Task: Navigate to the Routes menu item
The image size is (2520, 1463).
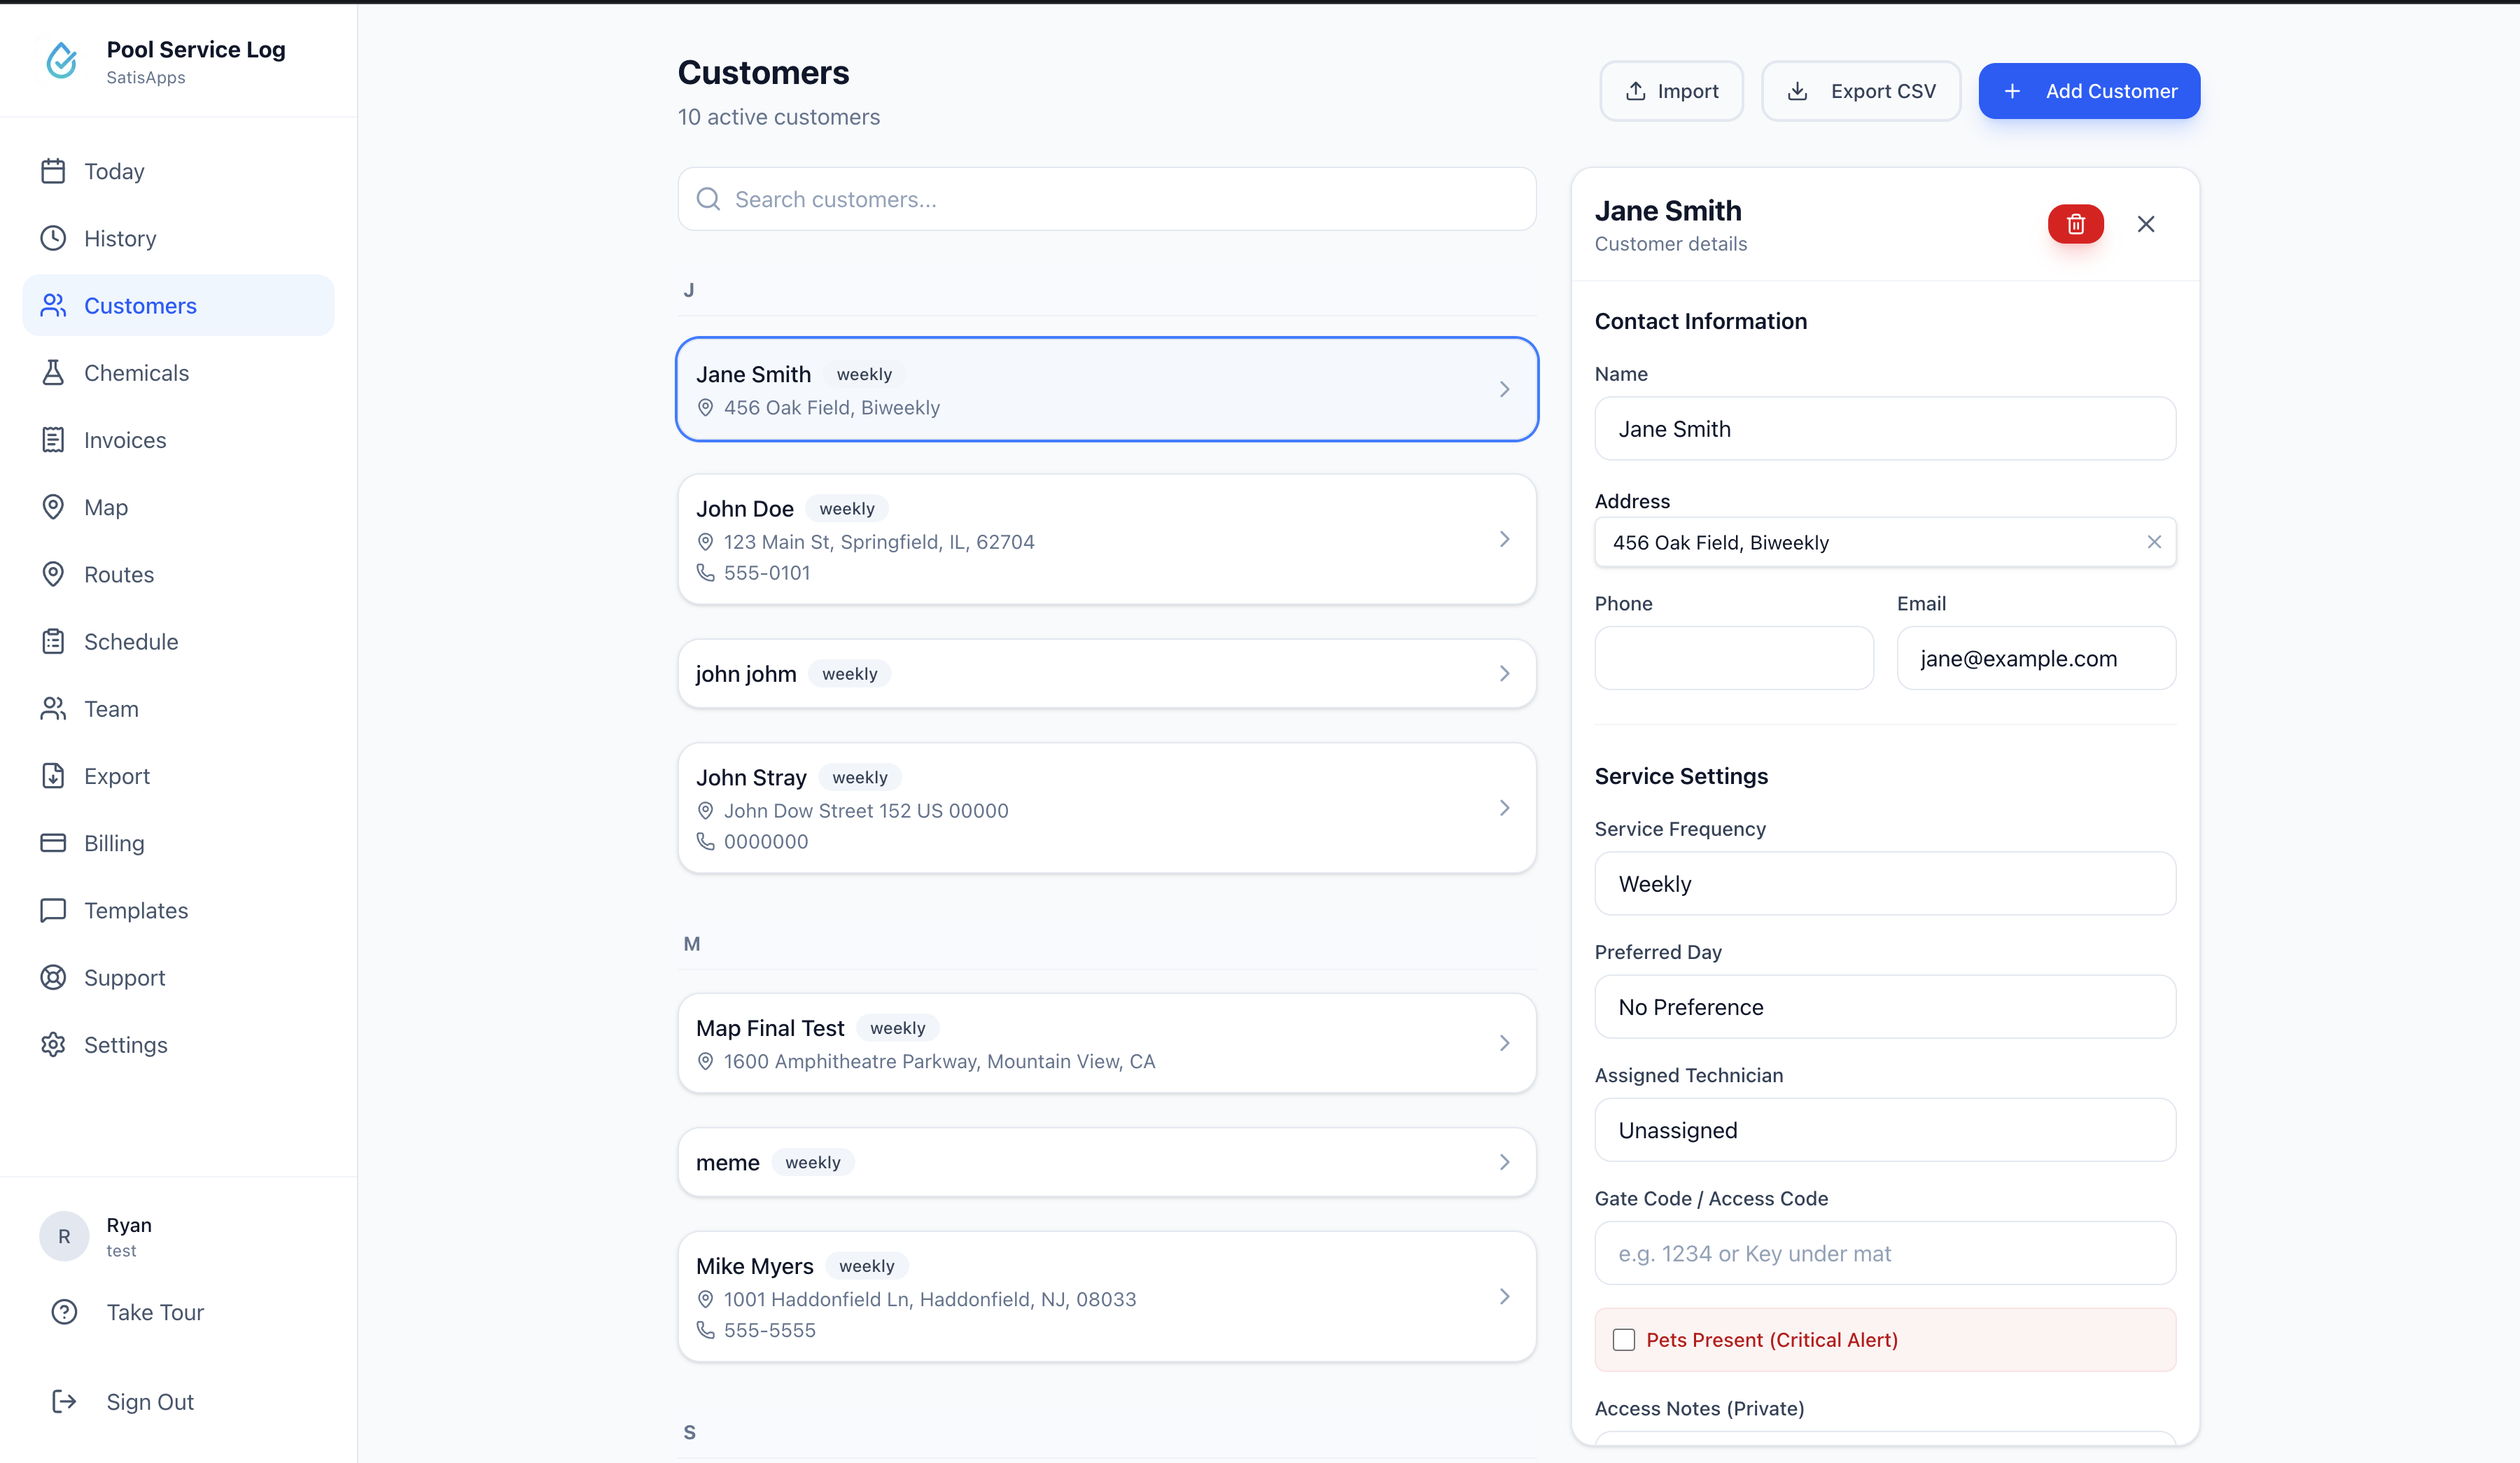Action: pos(119,575)
